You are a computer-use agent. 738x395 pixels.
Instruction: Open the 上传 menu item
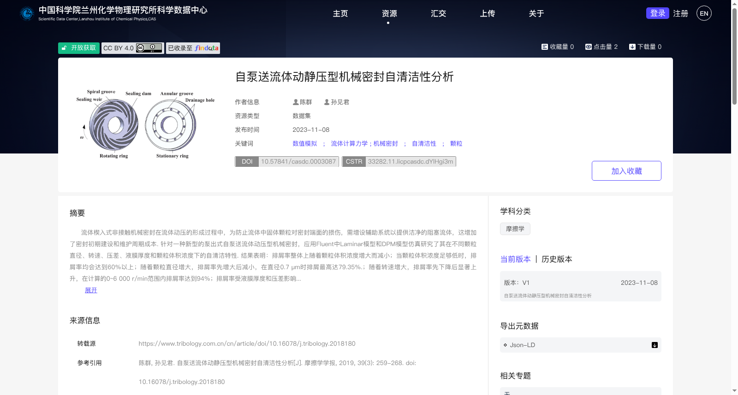487,14
